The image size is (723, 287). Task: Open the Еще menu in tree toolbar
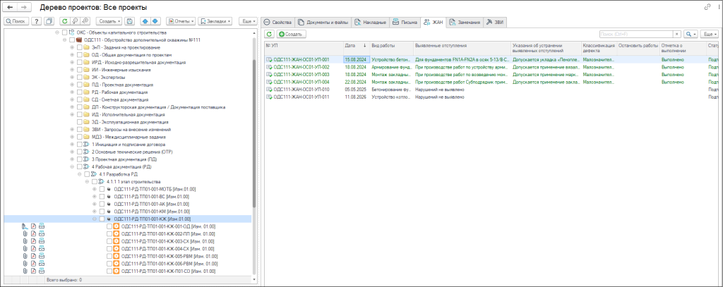[x=248, y=21]
